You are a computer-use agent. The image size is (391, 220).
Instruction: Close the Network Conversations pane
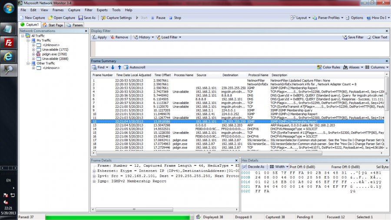point(86,31)
